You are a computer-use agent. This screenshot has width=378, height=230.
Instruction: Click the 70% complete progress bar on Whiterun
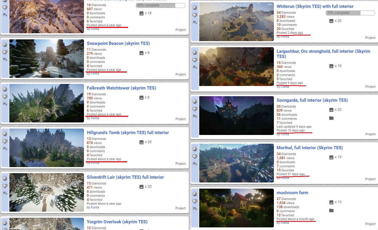[350, 13]
